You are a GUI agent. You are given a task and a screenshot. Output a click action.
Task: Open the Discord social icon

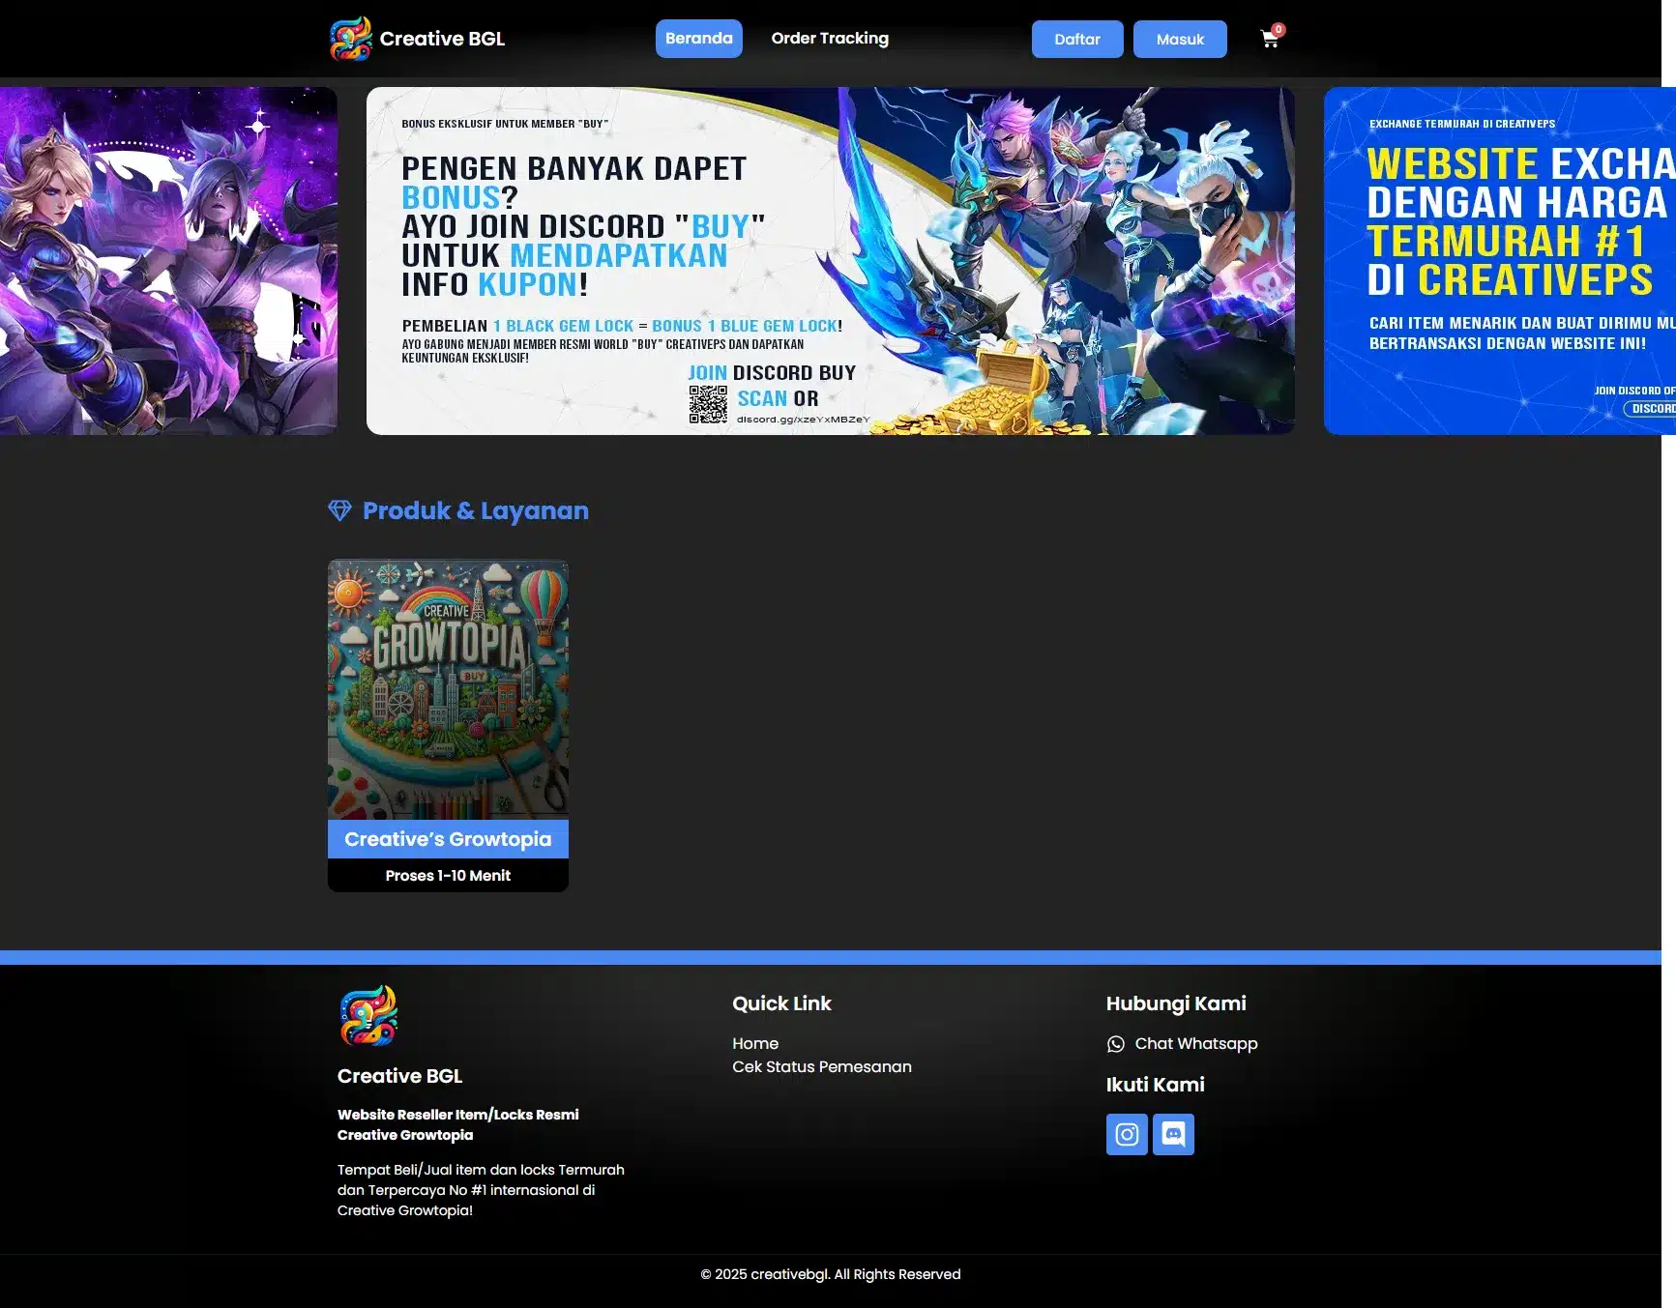pos(1173,1134)
